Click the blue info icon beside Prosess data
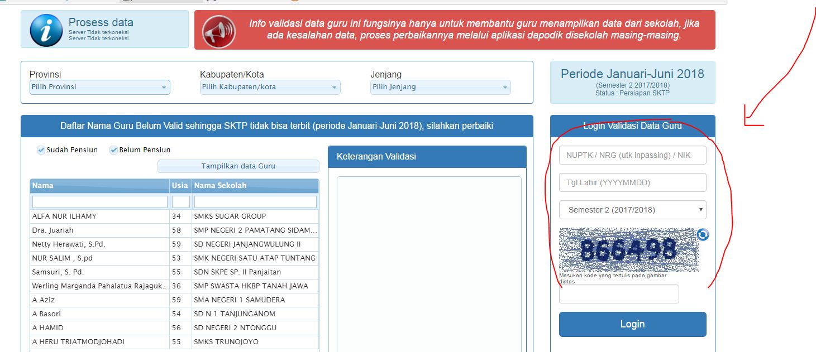The height and width of the screenshot is (352, 816). 46,30
